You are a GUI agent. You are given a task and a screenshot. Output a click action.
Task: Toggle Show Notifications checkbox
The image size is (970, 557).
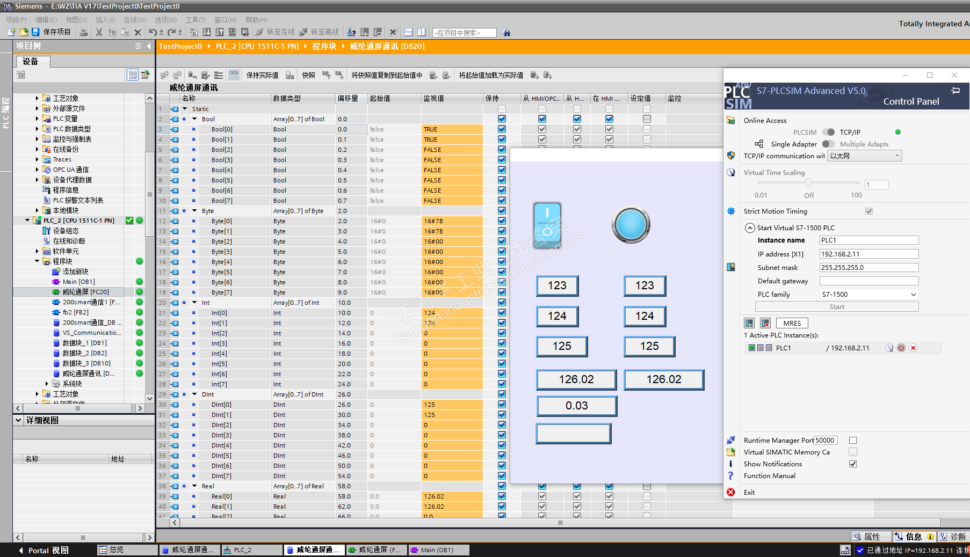click(853, 464)
